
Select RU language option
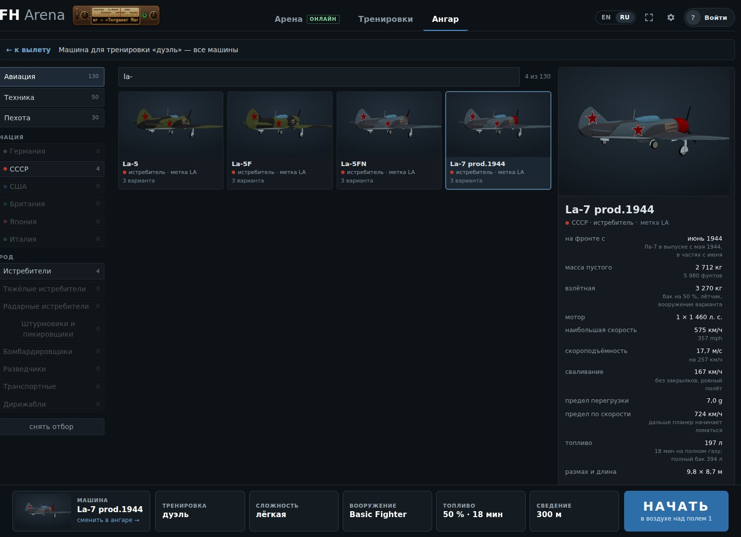(x=625, y=17)
